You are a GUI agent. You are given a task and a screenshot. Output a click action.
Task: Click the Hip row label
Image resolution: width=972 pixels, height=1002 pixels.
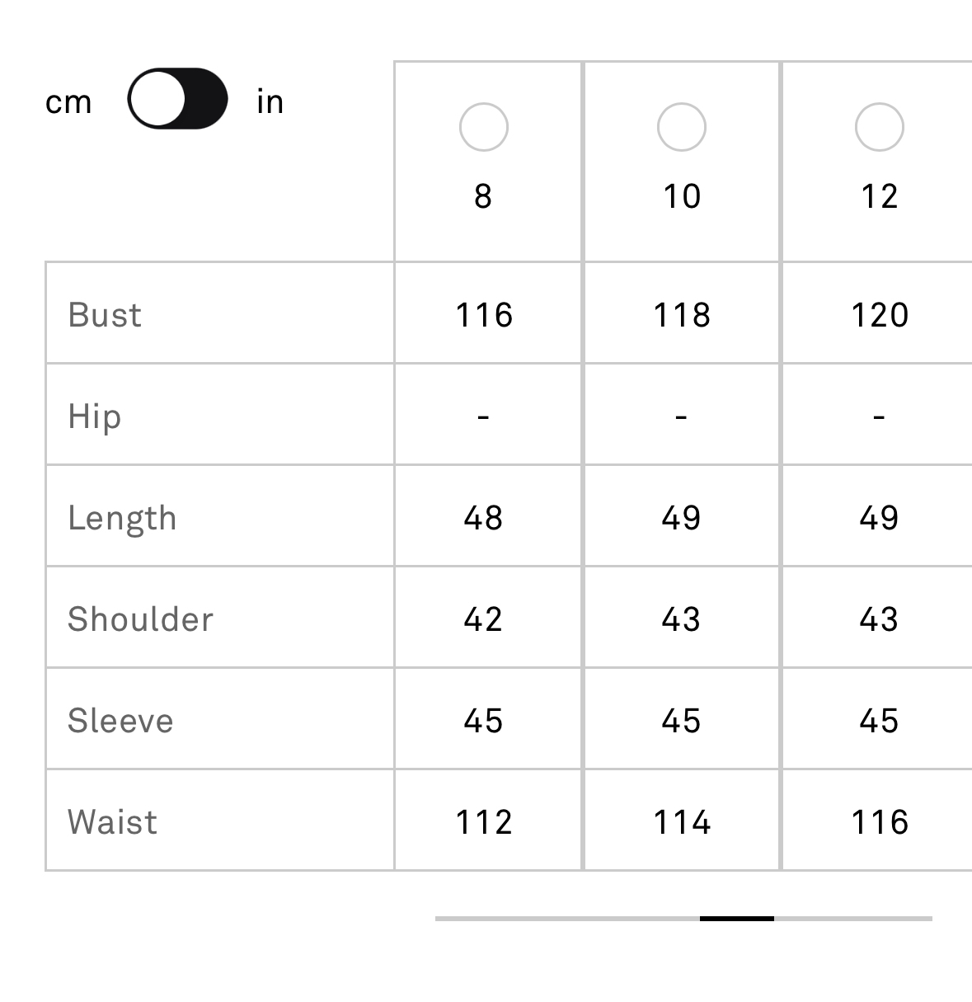pos(94,416)
